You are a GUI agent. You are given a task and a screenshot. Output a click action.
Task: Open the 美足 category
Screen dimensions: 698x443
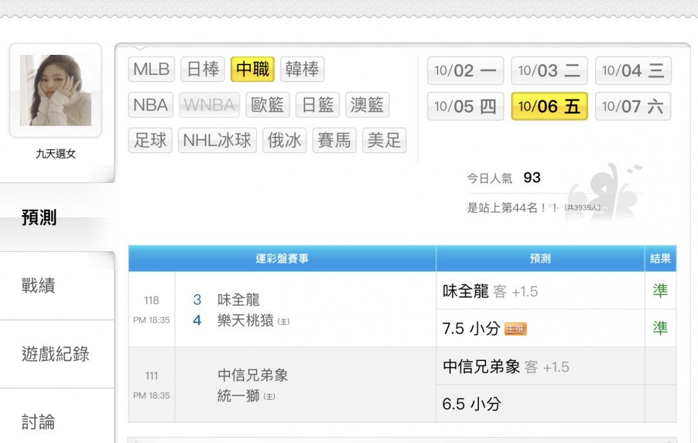[x=384, y=141]
